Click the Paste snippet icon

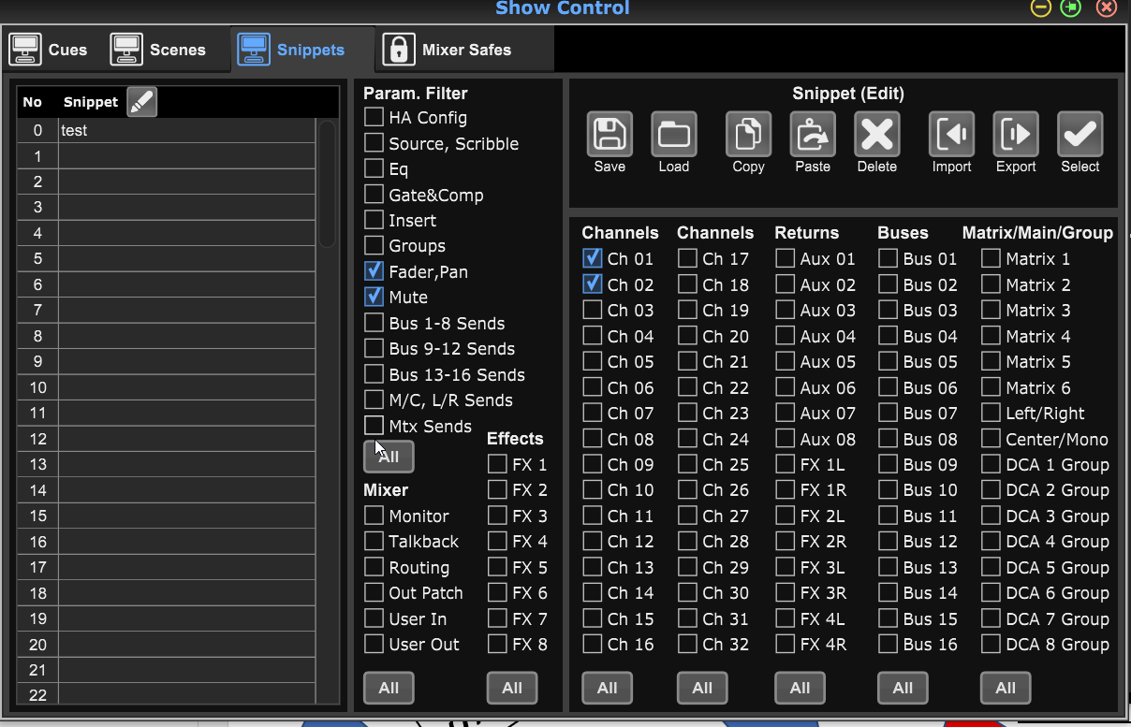coord(813,134)
